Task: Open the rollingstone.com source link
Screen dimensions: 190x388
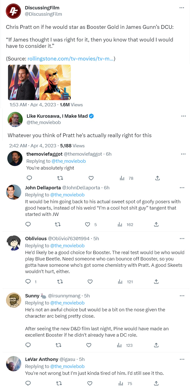Action: pos(70,59)
